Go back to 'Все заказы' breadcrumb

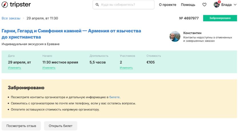point(11,18)
